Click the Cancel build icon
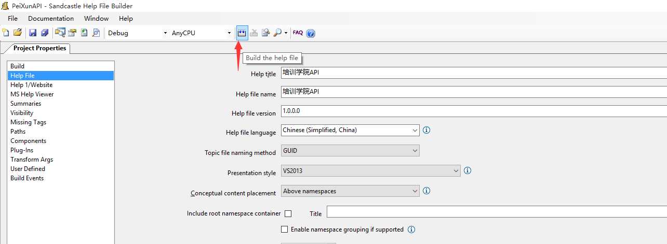Viewport: 667px width, 244px height. pos(254,33)
